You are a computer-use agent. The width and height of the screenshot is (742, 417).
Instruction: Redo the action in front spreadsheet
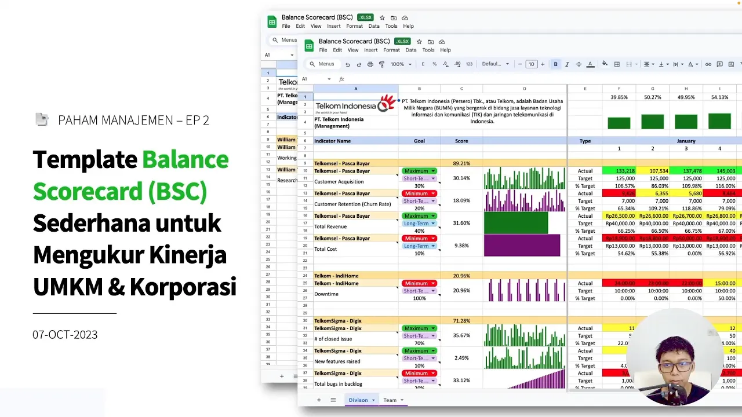359,64
